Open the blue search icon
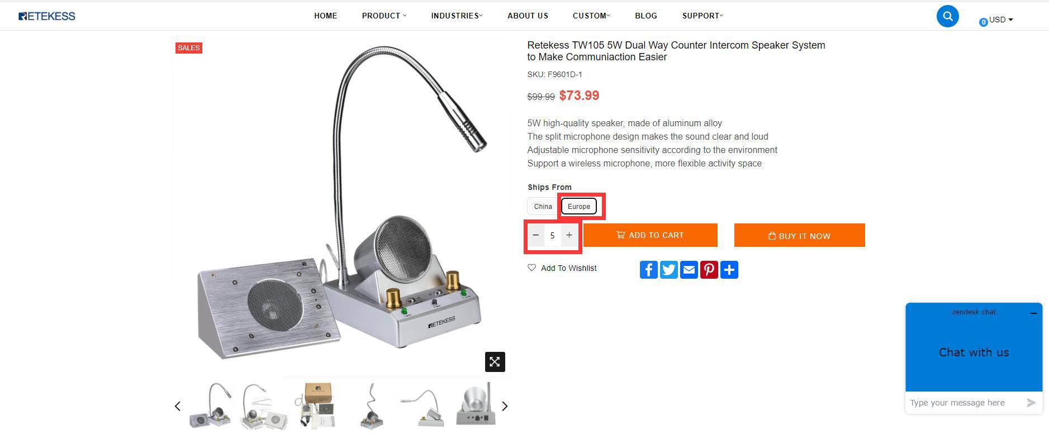Viewport: 1049px width, 439px height. [947, 16]
